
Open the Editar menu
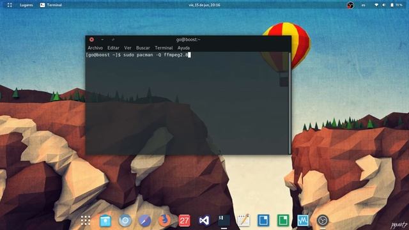(113, 48)
